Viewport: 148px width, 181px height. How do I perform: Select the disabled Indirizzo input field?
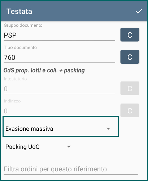(x=60, y=111)
